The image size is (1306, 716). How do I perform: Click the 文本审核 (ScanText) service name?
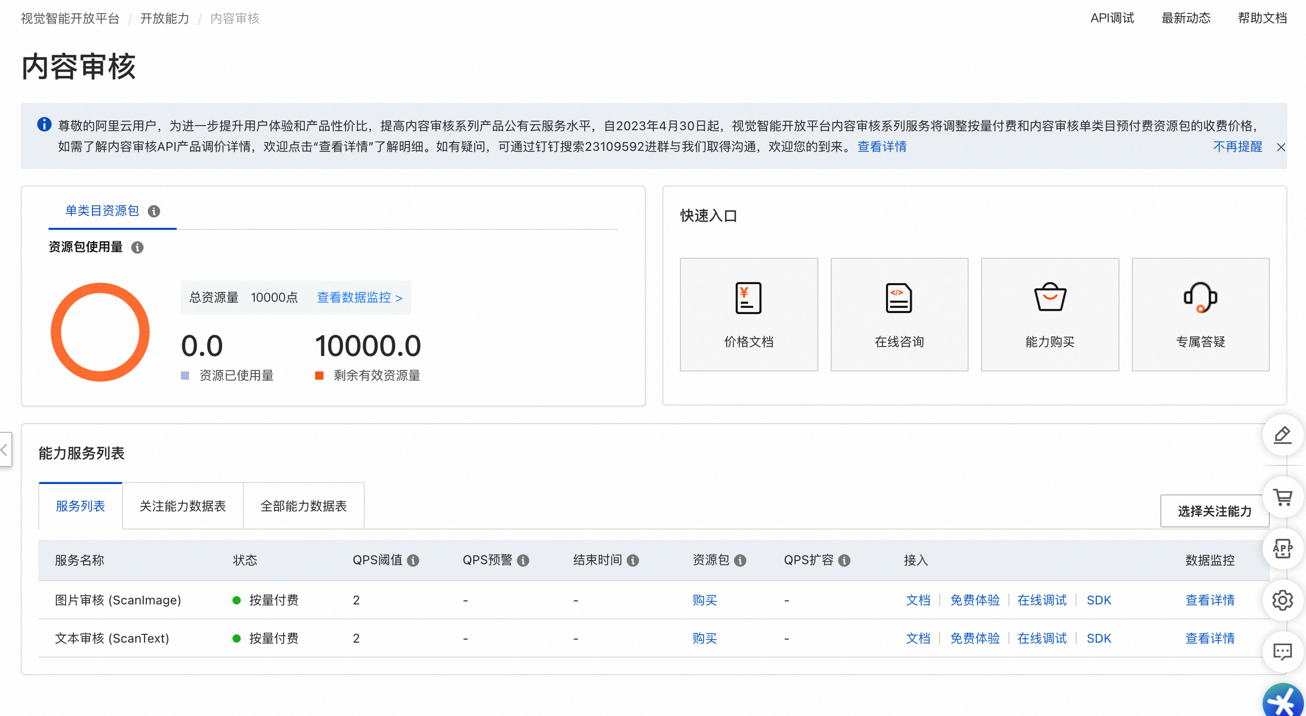(112, 639)
